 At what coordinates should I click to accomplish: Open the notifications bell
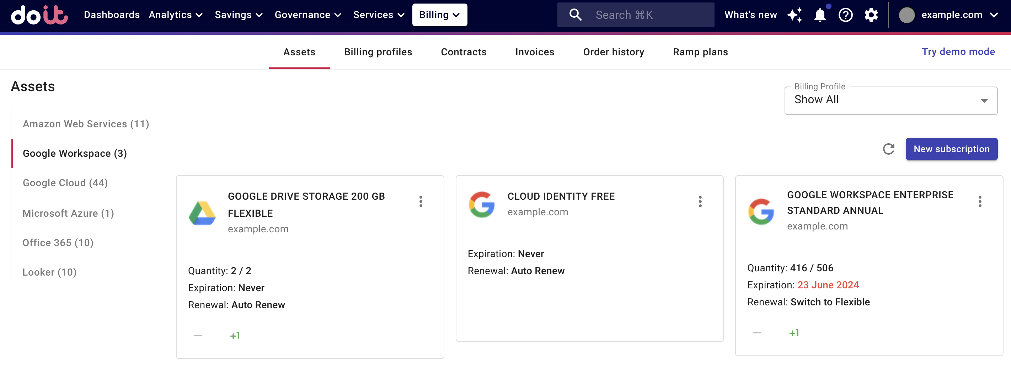[x=820, y=15]
